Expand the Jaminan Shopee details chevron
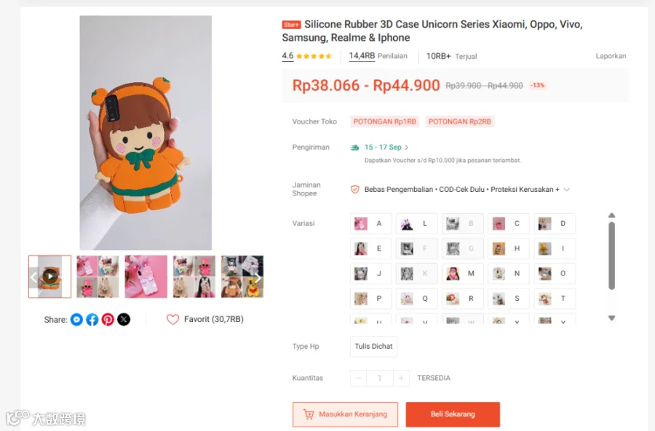The height and width of the screenshot is (431, 655). pyautogui.click(x=567, y=190)
